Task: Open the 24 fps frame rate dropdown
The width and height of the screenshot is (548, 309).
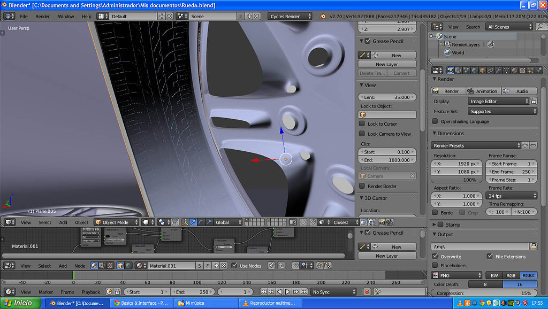Action: click(x=511, y=196)
